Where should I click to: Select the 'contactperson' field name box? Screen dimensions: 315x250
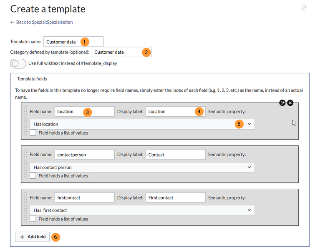(84, 155)
